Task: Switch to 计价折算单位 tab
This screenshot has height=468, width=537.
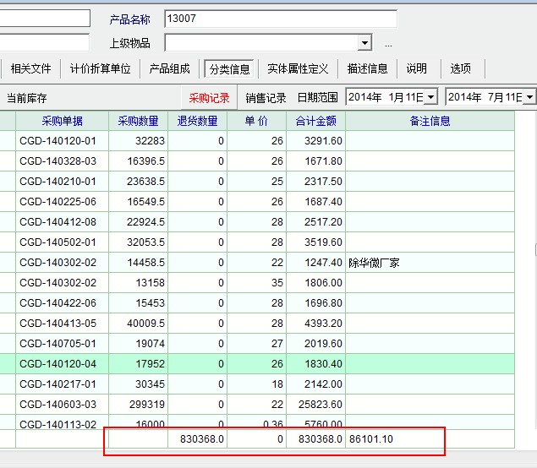Action: coord(100,68)
